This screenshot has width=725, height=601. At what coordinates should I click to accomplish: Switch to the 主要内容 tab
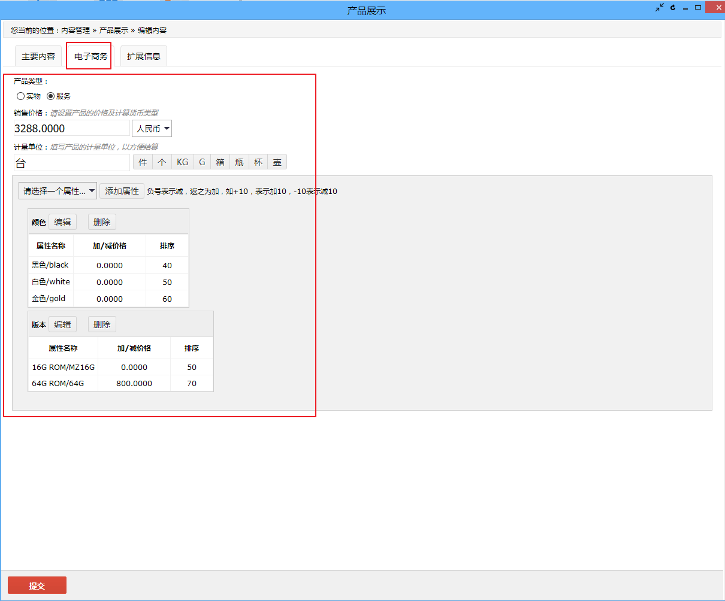click(38, 56)
